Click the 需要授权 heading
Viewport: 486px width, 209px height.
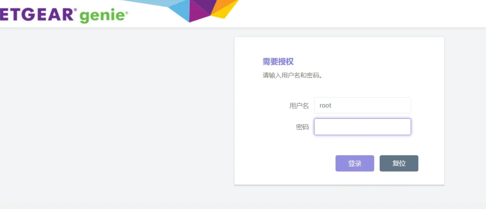click(x=278, y=62)
